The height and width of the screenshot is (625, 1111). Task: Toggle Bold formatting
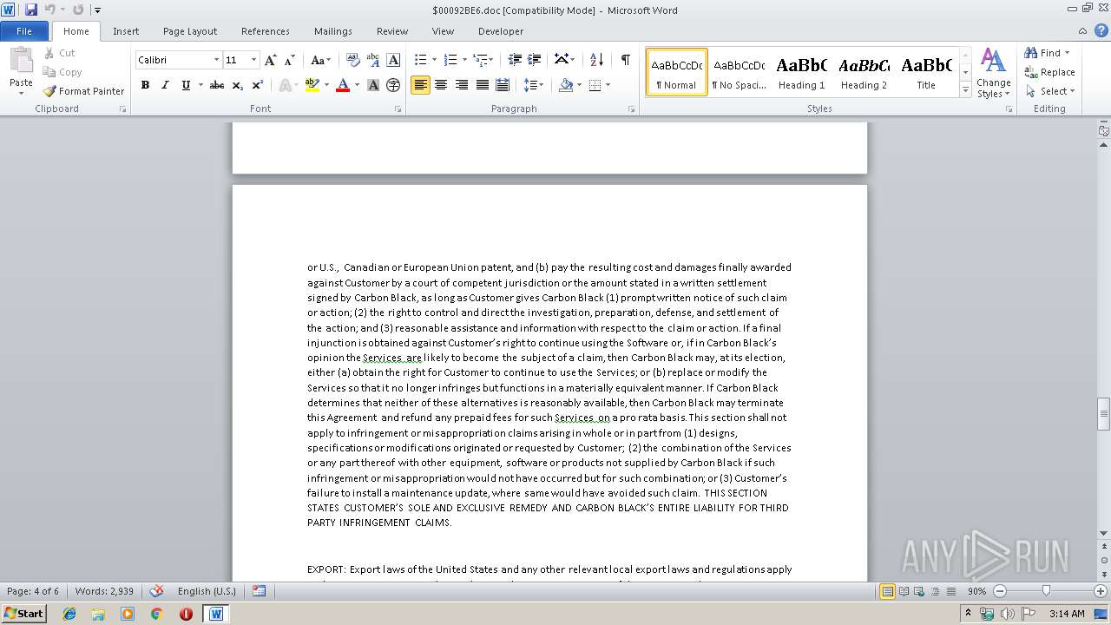click(x=145, y=85)
